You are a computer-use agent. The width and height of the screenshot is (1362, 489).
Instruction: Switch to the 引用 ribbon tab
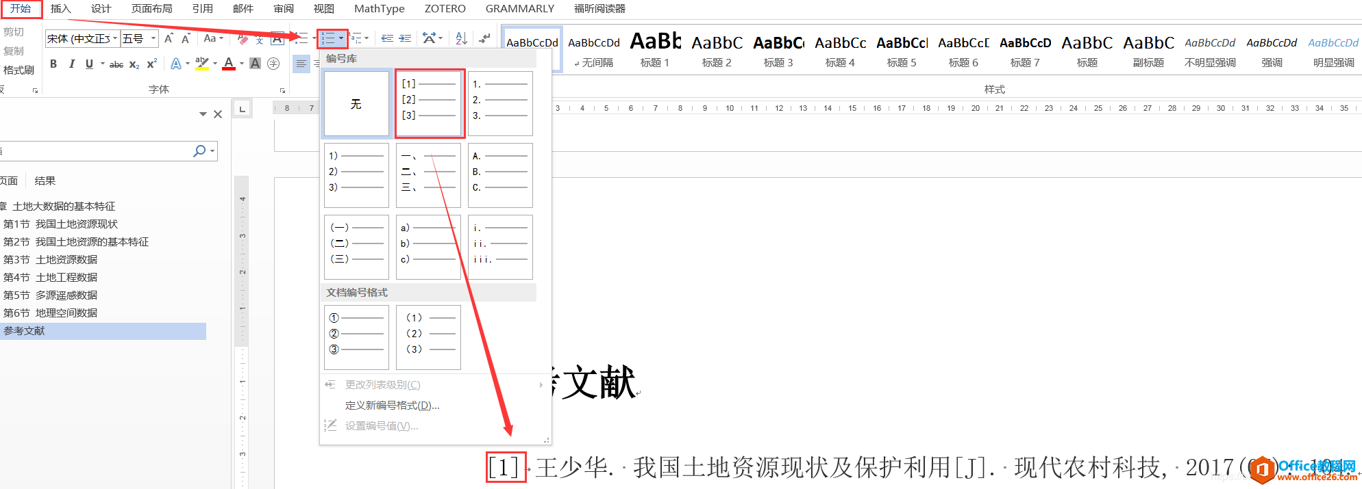[202, 9]
